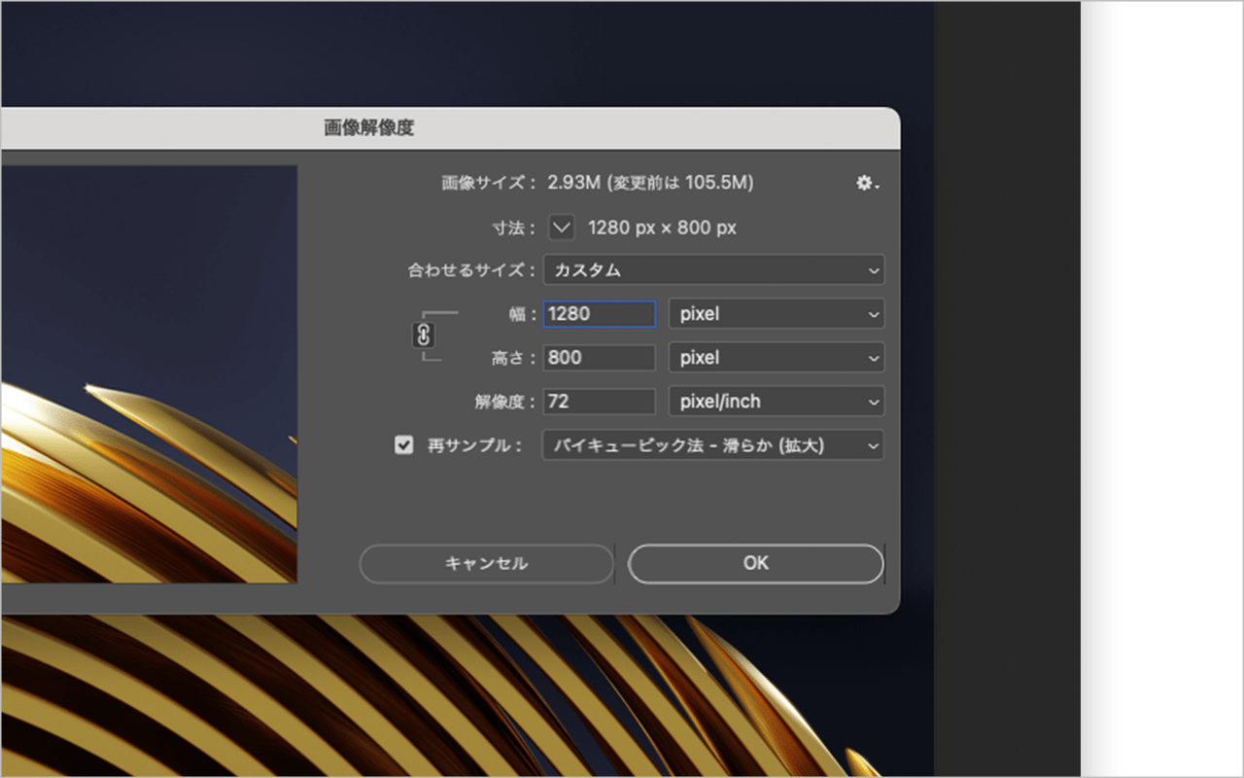Click the 解像度 label

point(502,402)
